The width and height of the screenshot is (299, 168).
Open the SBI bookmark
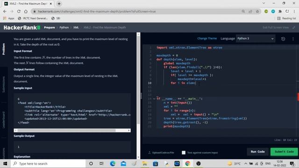point(56,18)
